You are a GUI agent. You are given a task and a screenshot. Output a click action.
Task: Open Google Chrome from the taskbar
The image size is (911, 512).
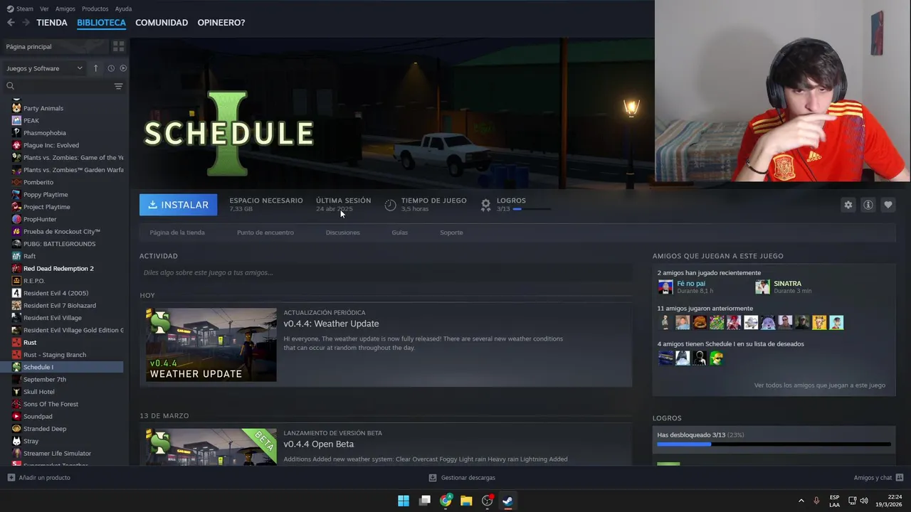point(446,501)
